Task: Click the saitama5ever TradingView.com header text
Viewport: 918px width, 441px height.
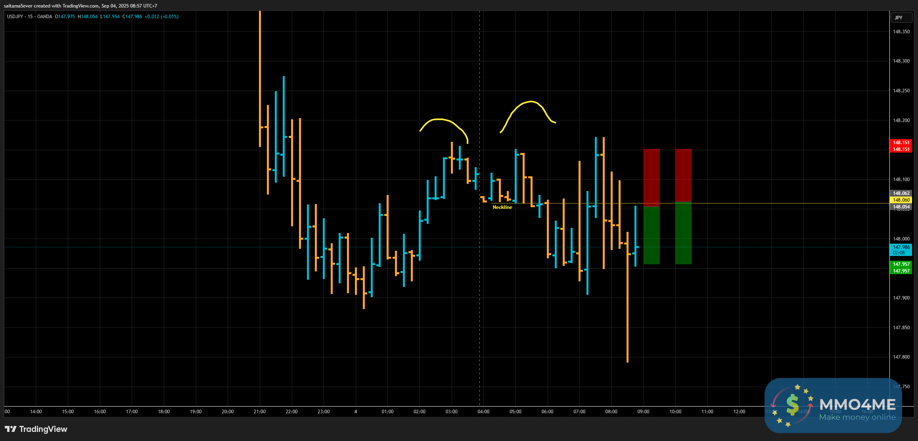Action: (80, 6)
